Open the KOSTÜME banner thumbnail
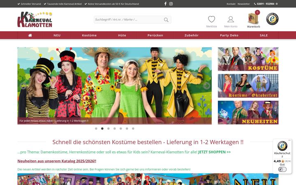Viewport: 296px width, 185px height. (248, 59)
